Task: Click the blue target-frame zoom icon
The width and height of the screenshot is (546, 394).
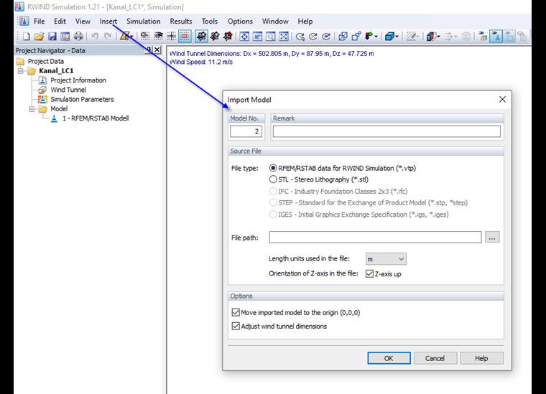Action: tap(244, 36)
